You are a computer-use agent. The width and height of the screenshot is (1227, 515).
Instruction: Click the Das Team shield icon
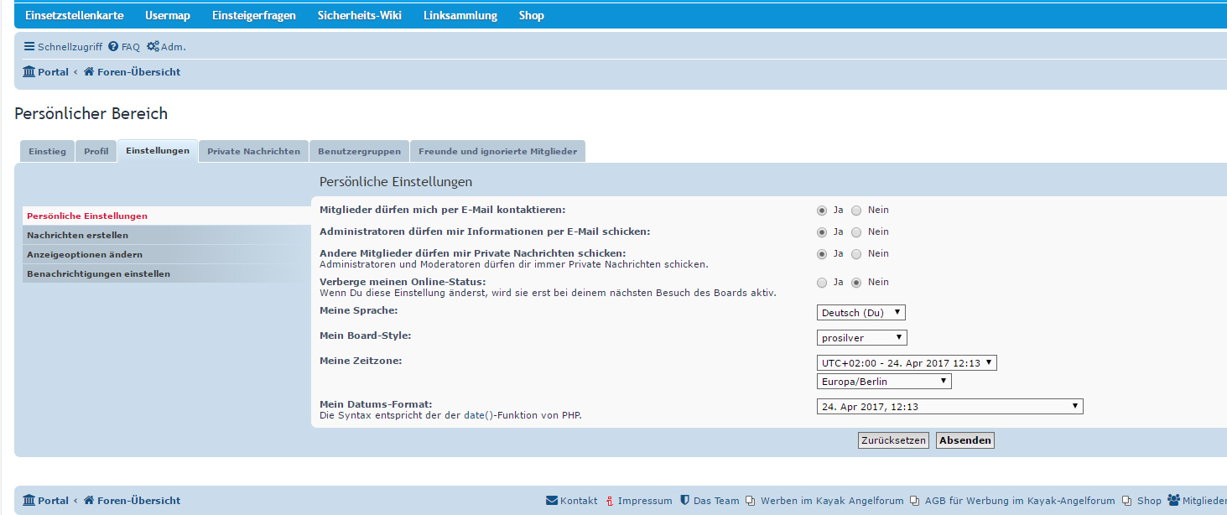[x=684, y=501]
